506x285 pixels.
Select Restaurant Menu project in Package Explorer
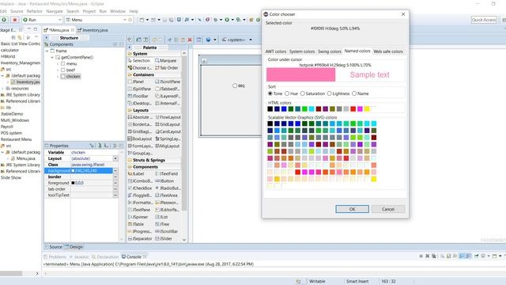click(16, 139)
